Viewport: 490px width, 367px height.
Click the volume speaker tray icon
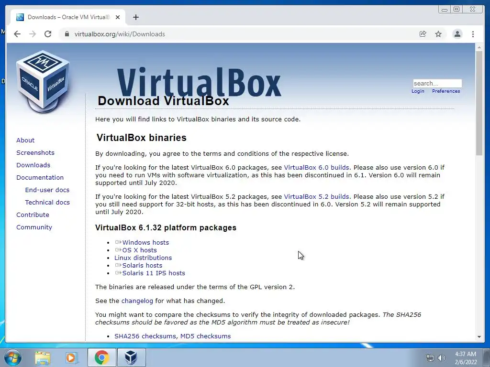point(442,358)
